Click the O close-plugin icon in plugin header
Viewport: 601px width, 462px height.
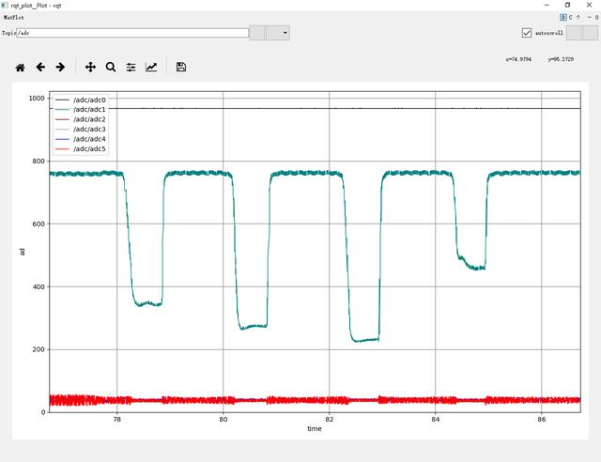click(x=597, y=17)
